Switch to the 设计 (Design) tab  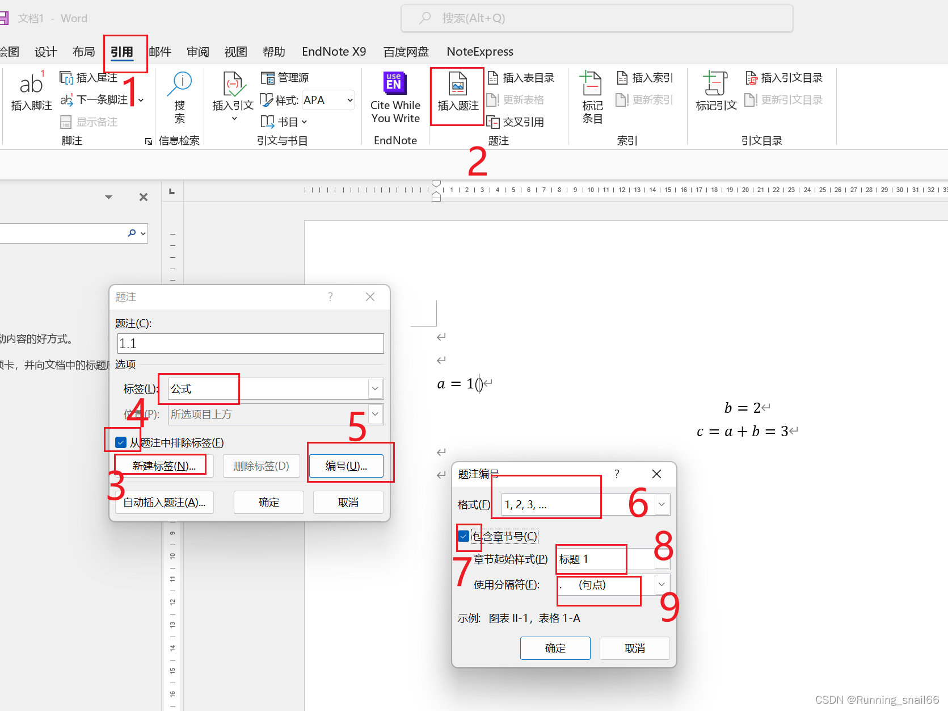pos(46,52)
